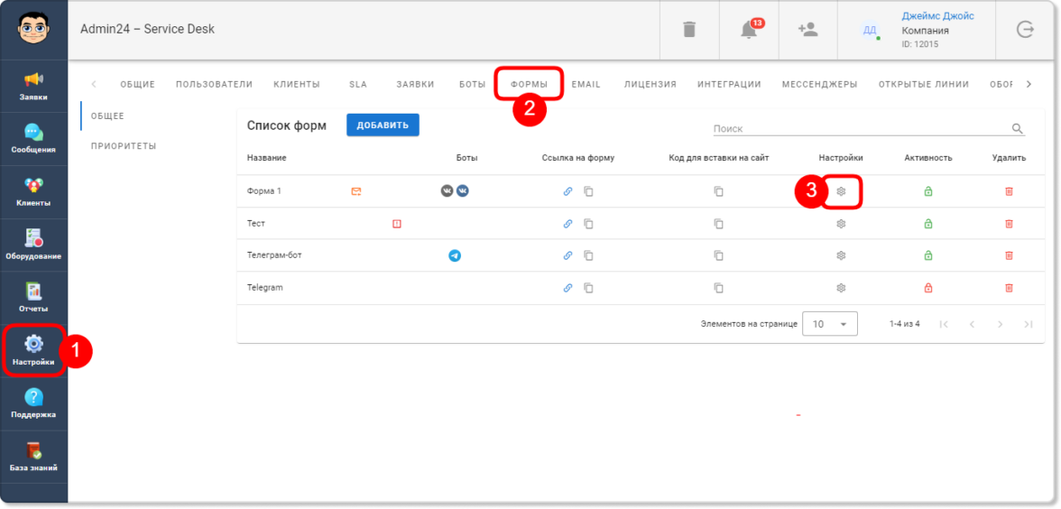This screenshot has width=1061, height=509.
Task: Switch to the Открытые линии tab
Action: 924,85
